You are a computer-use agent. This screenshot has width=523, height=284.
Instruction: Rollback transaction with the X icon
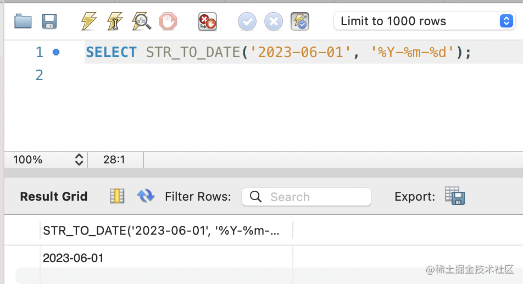pos(274,21)
